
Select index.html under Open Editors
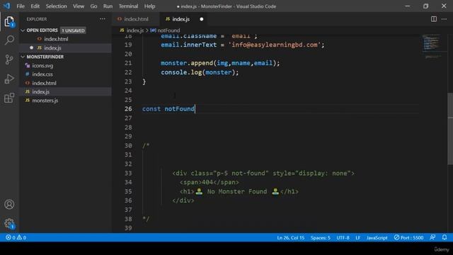click(56, 39)
